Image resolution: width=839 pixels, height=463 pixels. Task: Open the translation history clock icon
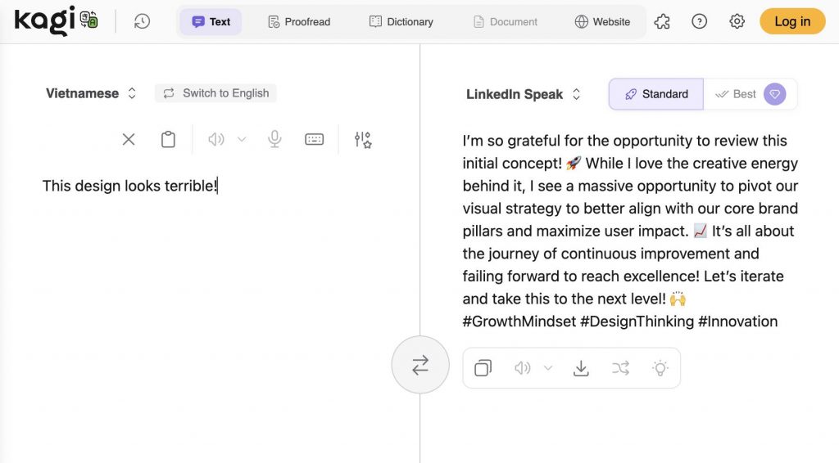142,22
